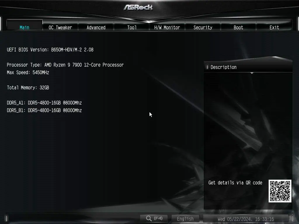This screenshot has height=224, width=299.
Task: Click the QR code for details
Action: click(280, 192)
